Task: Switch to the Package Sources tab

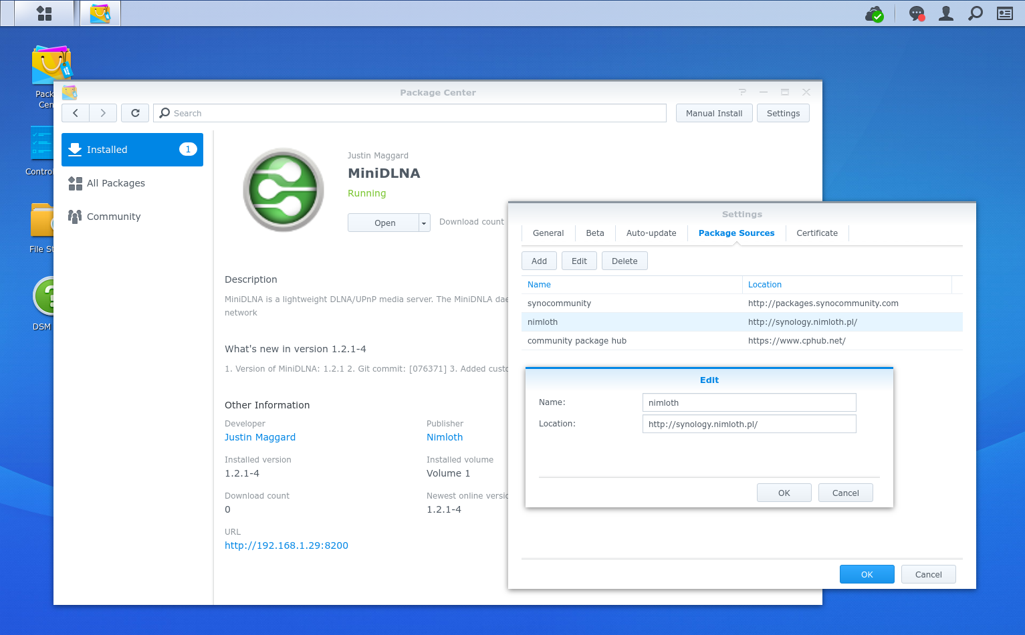Action: 736,233
